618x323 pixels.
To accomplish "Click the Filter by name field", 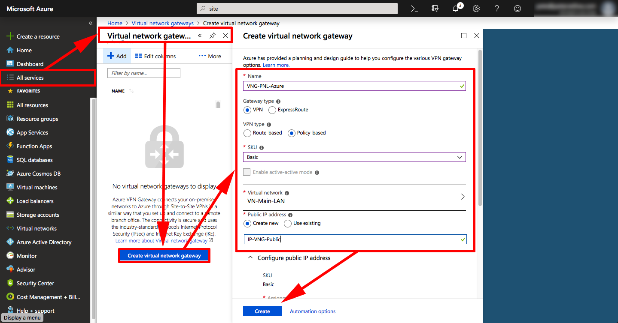I will click(x=144, y=73).
